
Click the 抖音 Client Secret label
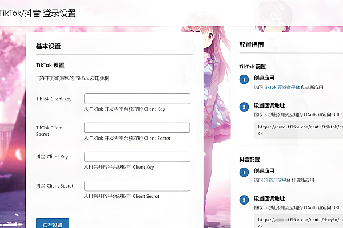pyautogui.click(x=55, y=186)
